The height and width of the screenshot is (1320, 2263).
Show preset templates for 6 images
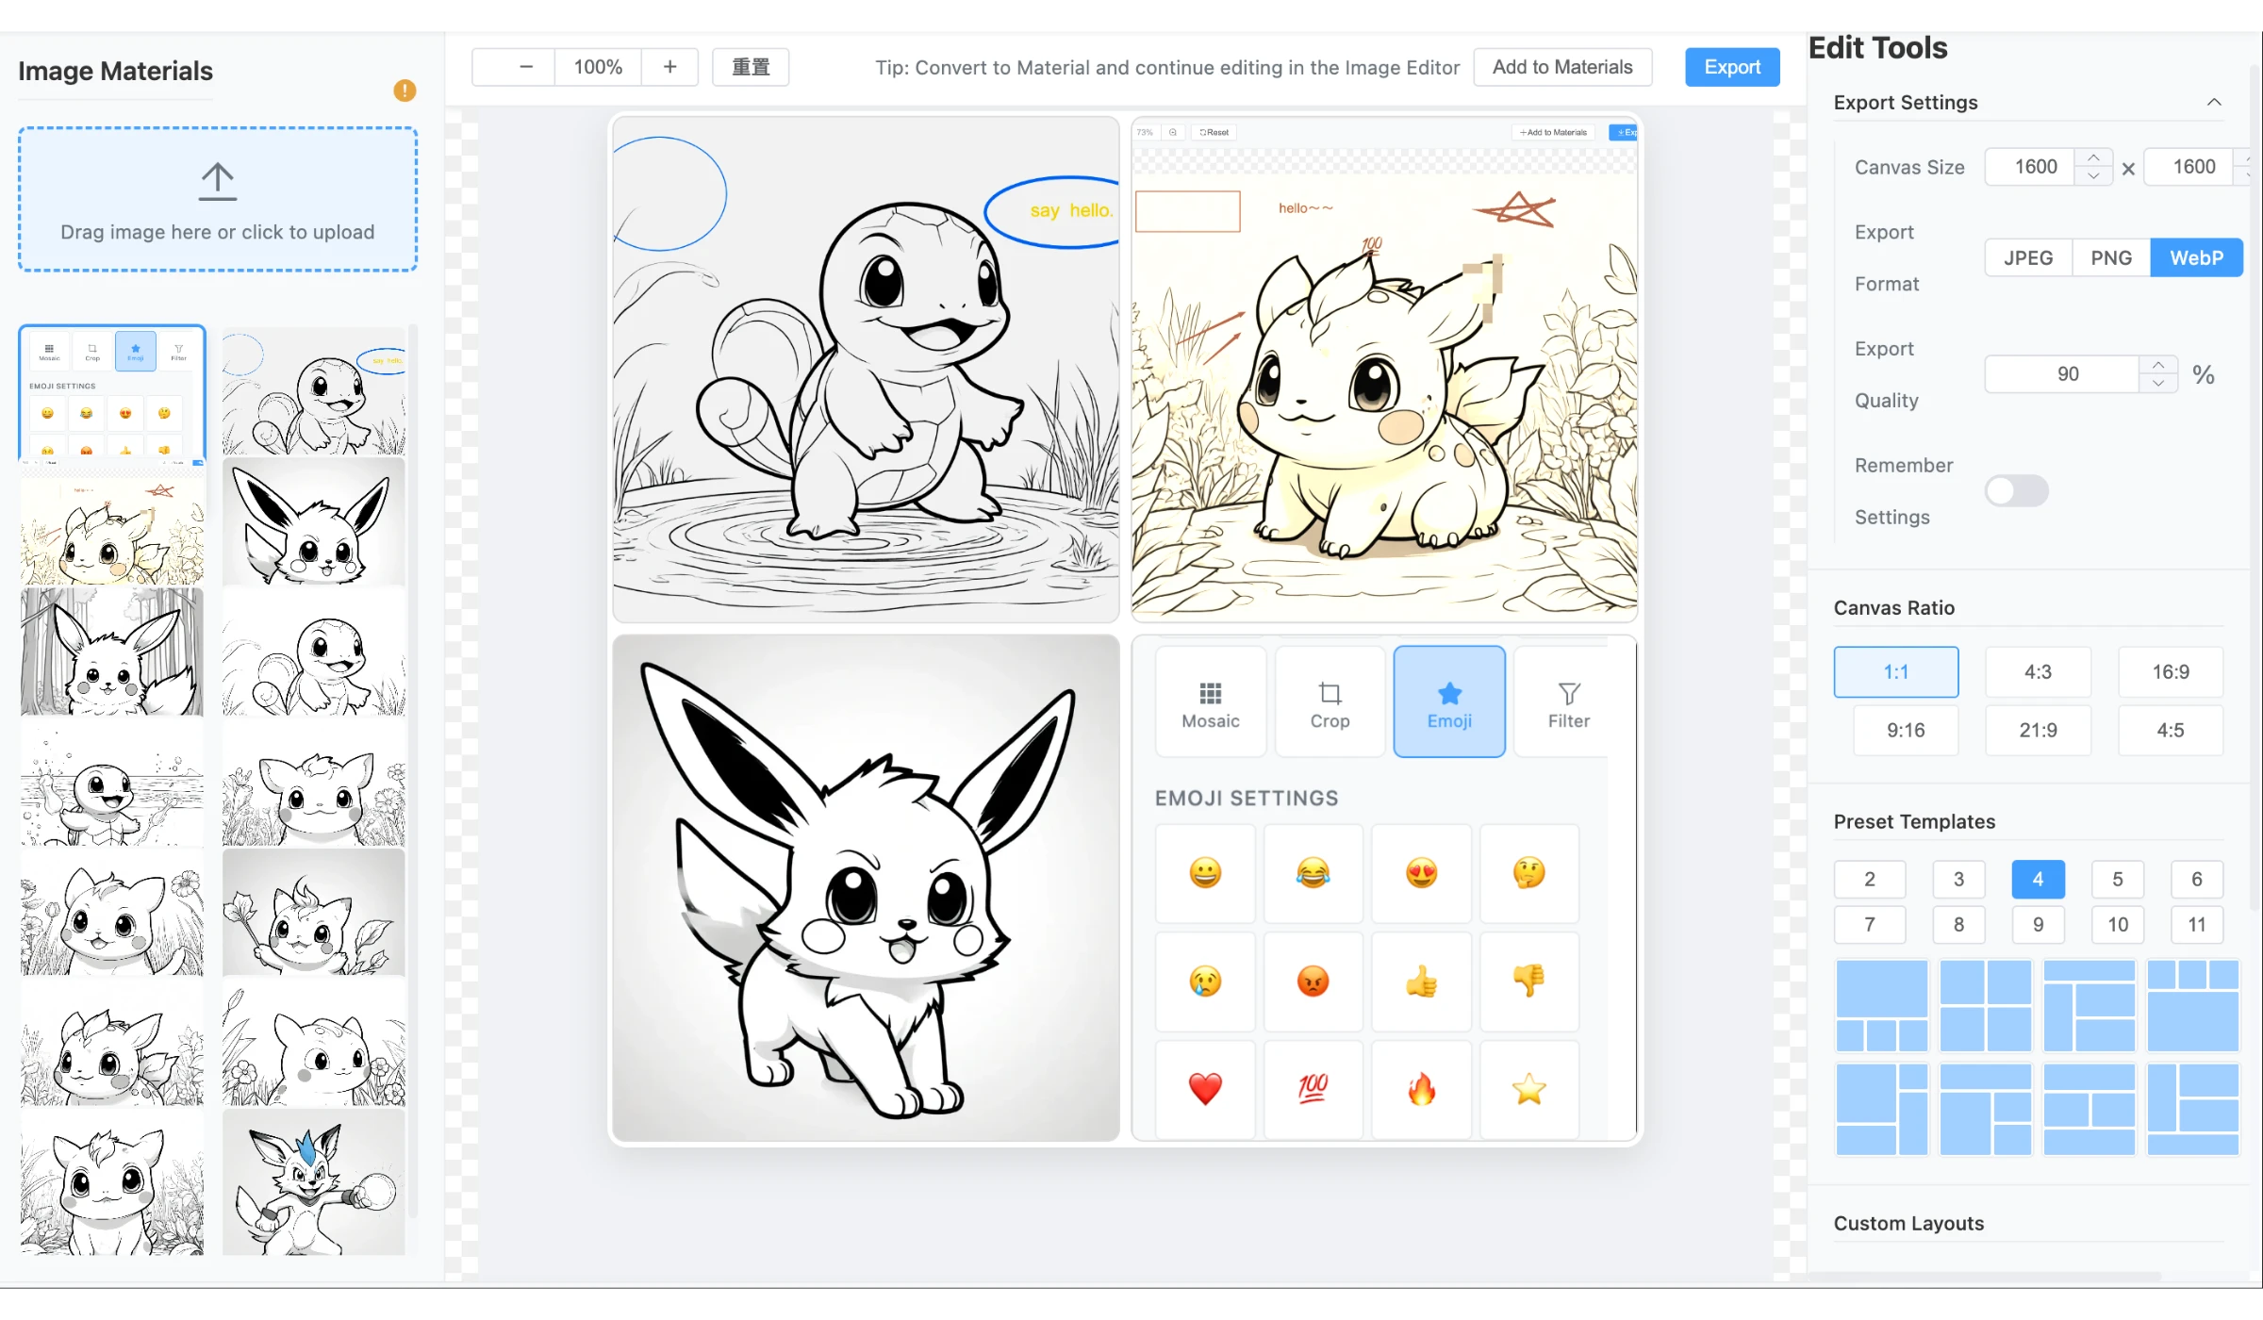[2197, 879]
